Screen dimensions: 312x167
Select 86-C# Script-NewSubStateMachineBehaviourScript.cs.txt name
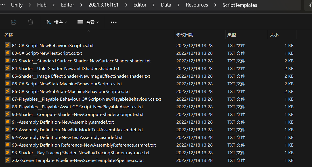pyautogui.click(x=71, y=92)
